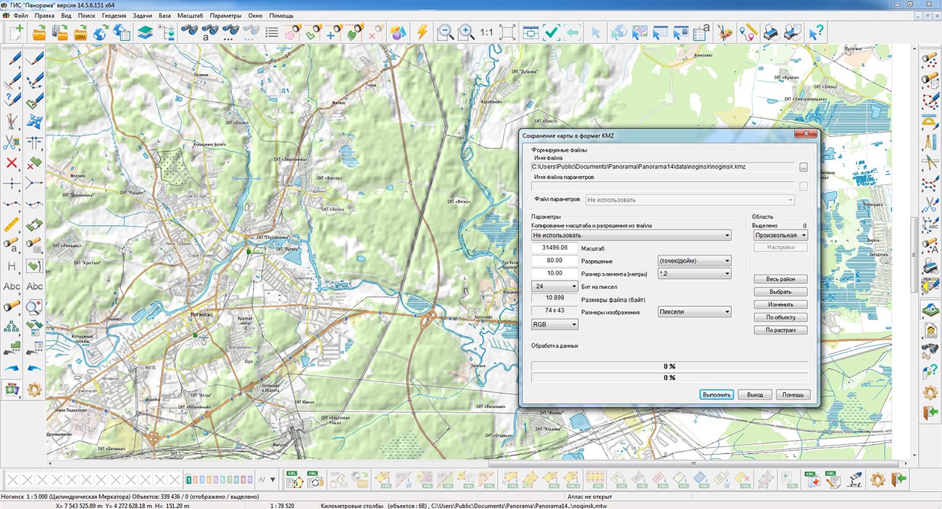Open the Геодезия menu
Screen dimensions: 942x509
tap(113, 15)
